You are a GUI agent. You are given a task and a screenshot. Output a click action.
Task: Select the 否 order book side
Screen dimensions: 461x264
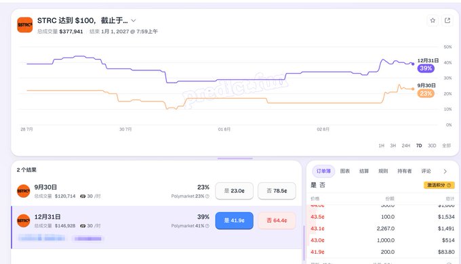(x=322, y=185)
